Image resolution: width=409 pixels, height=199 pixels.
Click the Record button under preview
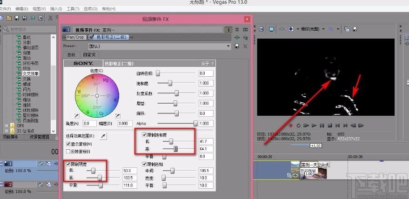(x=290, y=126)
